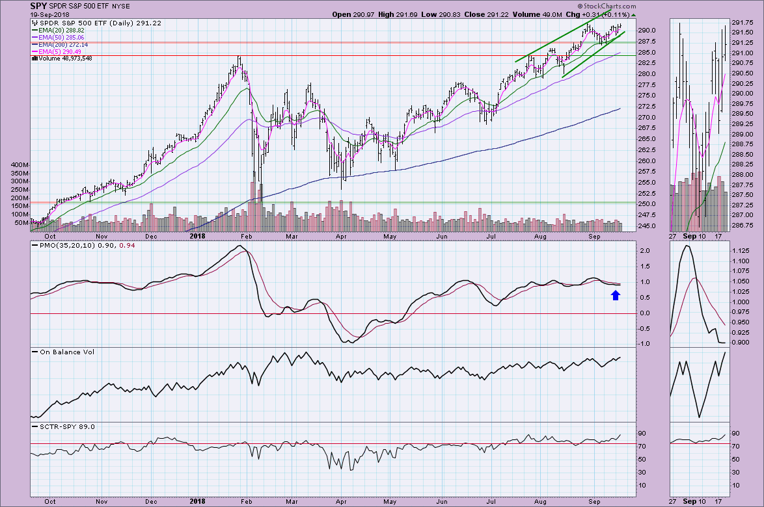Viewport: 764px width, 507px height.
Task: Click the SPY ticker symbol heading
Action: 38,6
